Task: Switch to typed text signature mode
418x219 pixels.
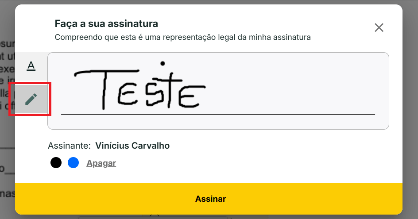Action: pos(31,66)
